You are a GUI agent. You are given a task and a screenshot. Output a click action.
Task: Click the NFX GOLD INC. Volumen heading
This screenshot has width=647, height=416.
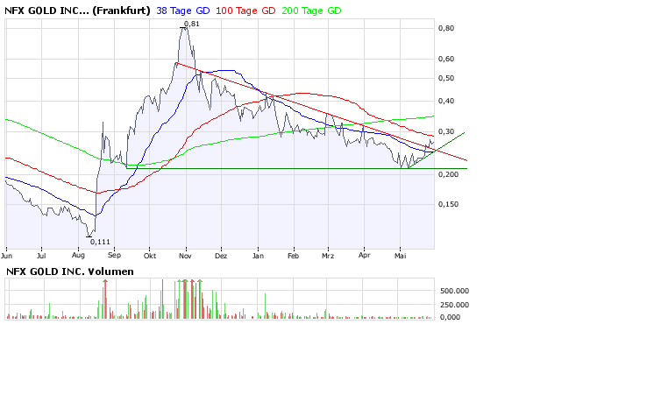(69, 271)
